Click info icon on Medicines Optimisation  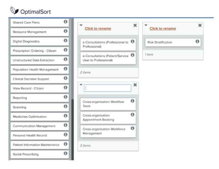[66, 116]
